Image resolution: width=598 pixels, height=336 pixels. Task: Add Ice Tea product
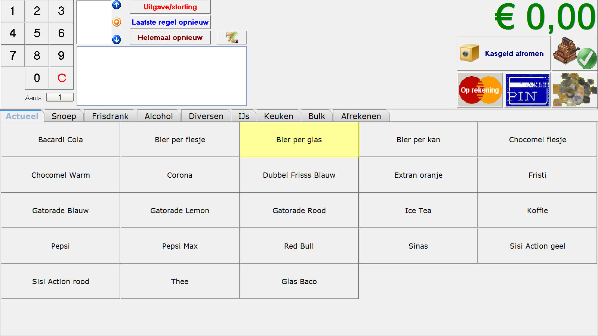click(x=418, y=211)
